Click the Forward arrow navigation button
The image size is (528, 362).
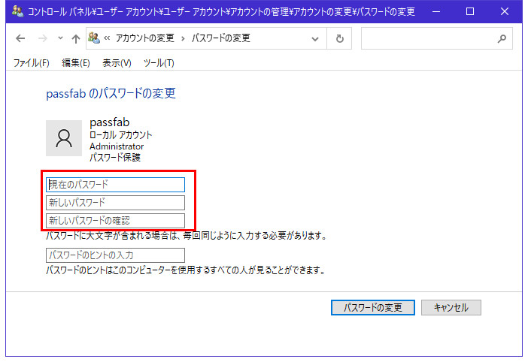[41, 38]
